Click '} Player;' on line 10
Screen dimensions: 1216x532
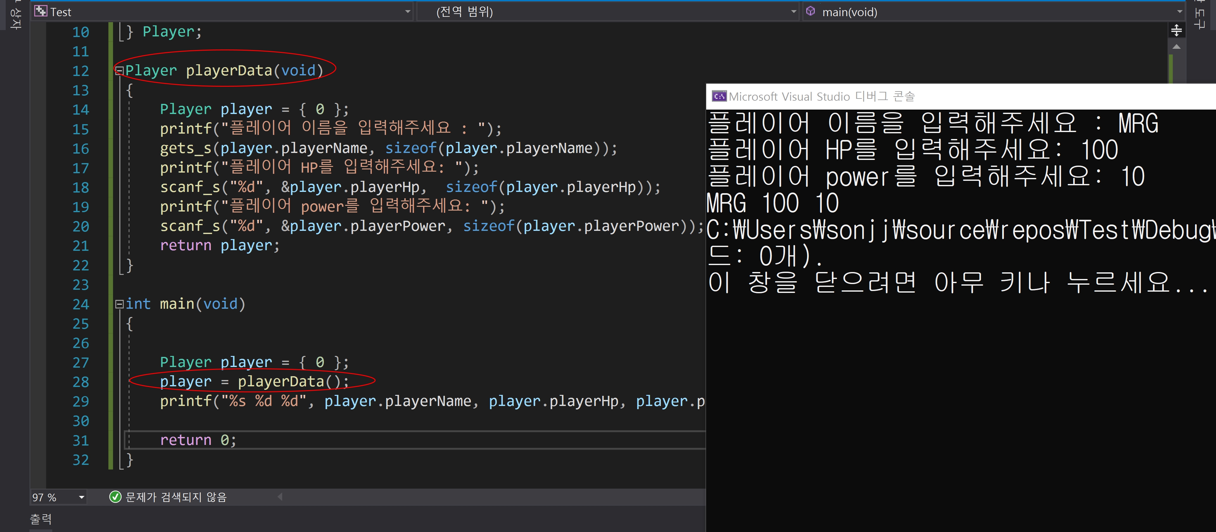coord(164,32)
